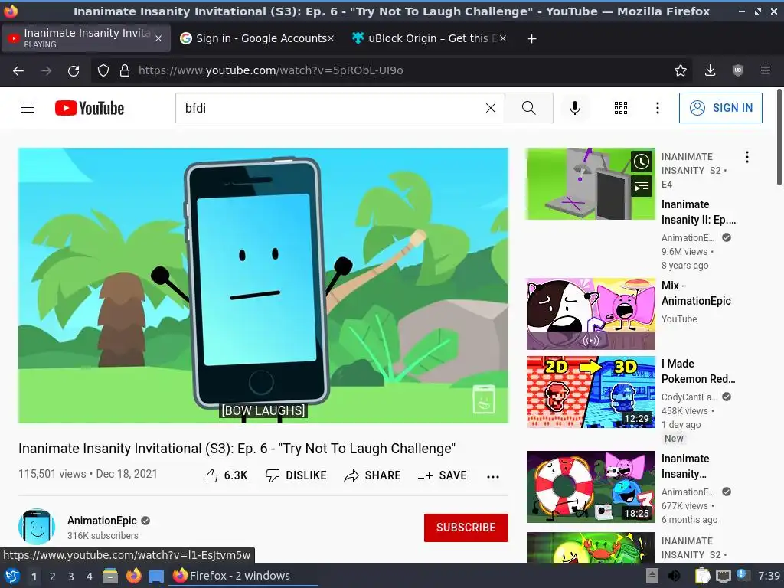Open the system start menu
Viewport: 784px width, 588px height.
click(12, 576)
